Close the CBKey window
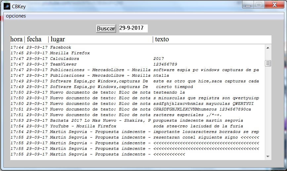Viewport: 287px width, 171px height. (x=274, y=5)
